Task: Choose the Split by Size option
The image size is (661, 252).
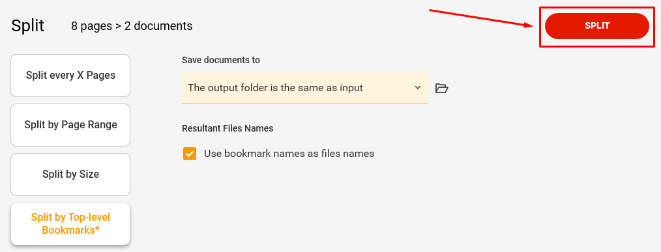Action: 70,175
